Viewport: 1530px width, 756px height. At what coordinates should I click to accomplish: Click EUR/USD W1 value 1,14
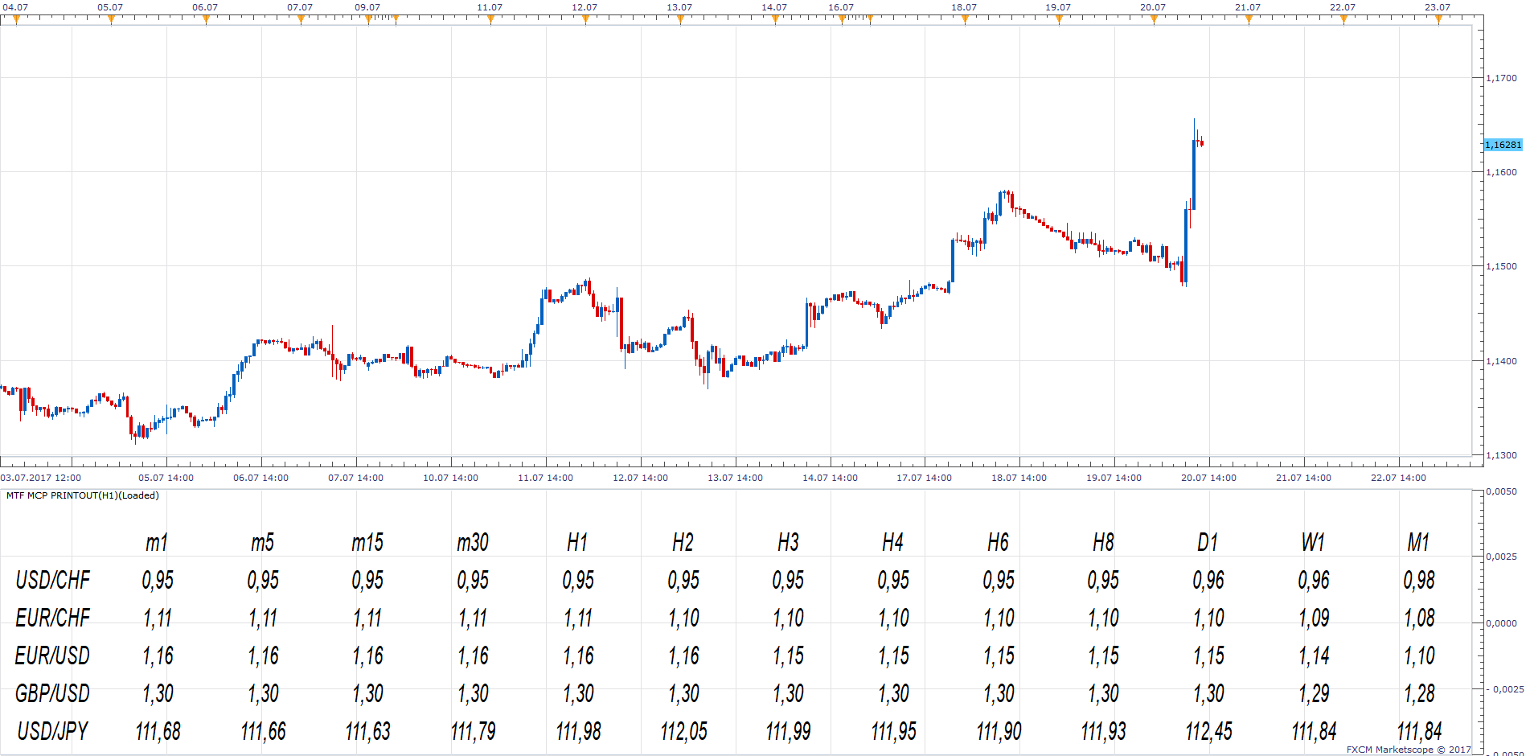pos(1314,656)
